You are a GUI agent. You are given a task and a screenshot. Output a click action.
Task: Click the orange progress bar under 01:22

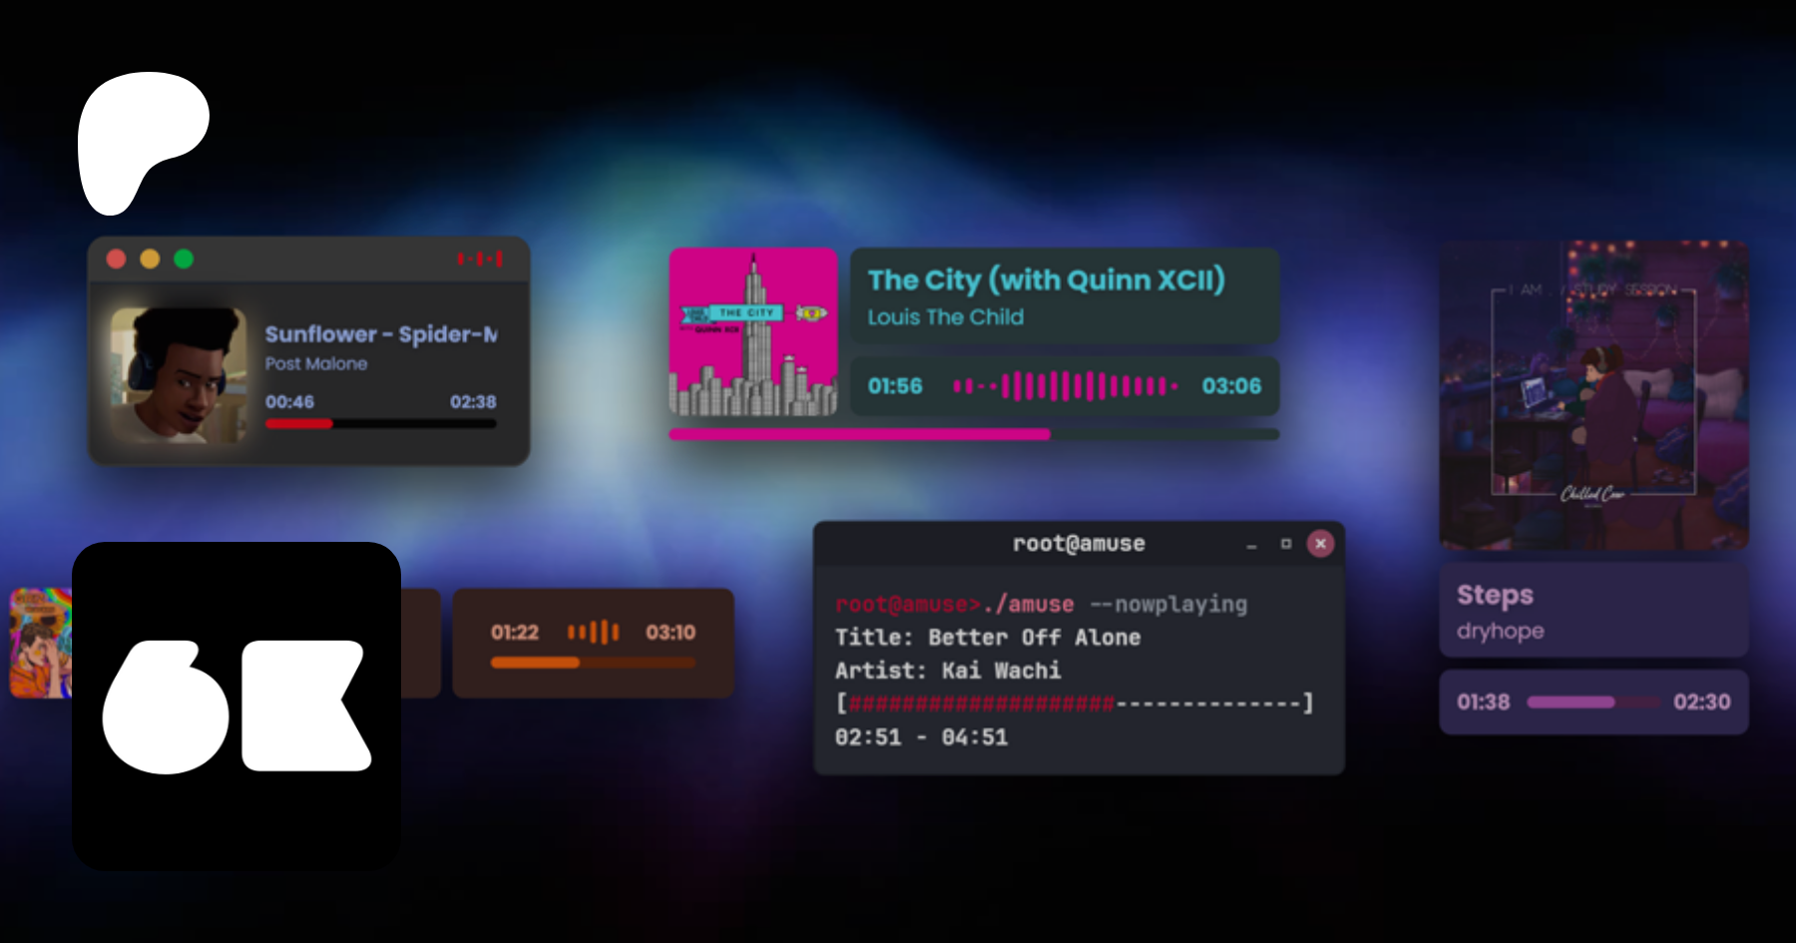coord(593,663)
